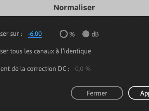Click the % text label

pyautogui.click(x=72, y=34)
